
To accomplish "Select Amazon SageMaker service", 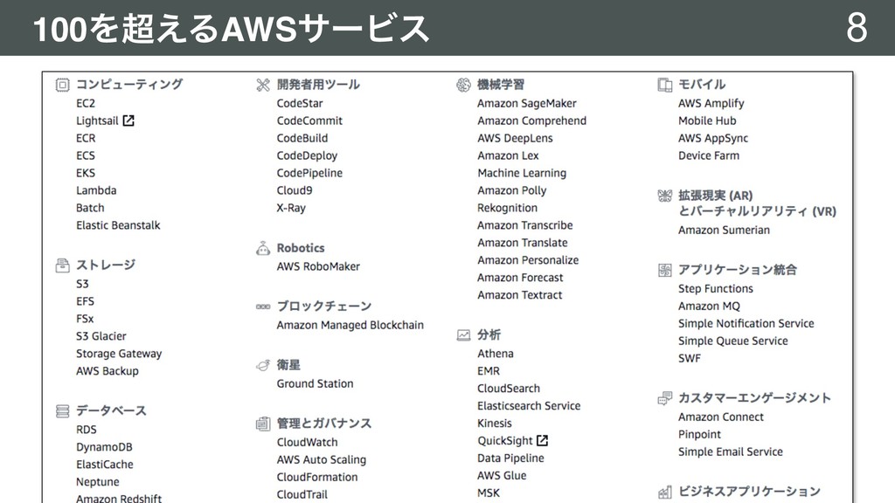I will 527,103.
